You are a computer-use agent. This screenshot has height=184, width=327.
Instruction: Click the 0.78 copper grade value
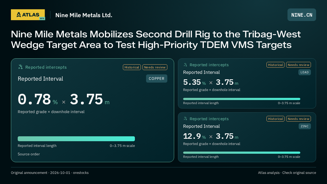(x=34, y=99)
